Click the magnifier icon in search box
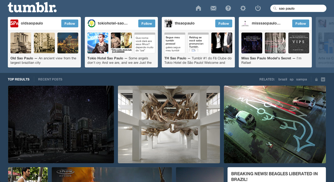The height and width of the screenshot is (182, 334). tap(275, 8)
